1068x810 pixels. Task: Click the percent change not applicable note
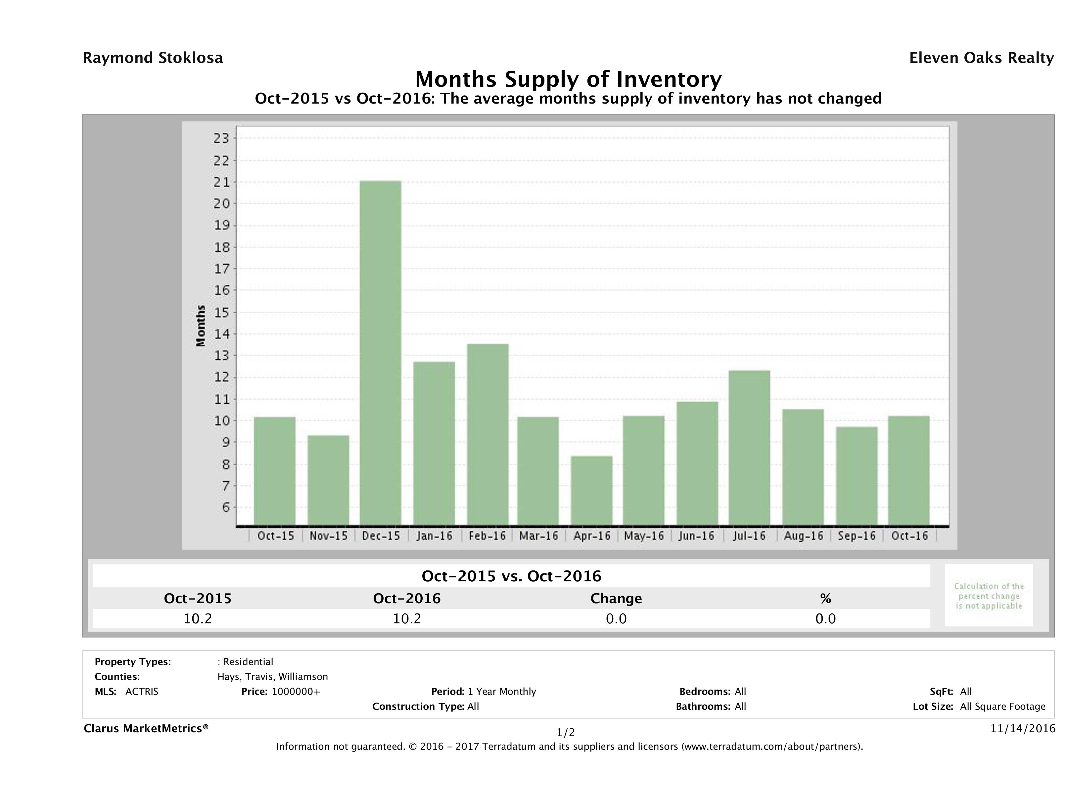pyautogui.click(x=988, y=596)
